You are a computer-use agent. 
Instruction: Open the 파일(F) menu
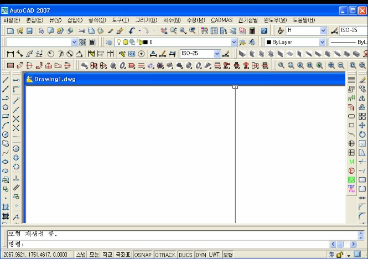pyautogui.click(x=12, y=20)
